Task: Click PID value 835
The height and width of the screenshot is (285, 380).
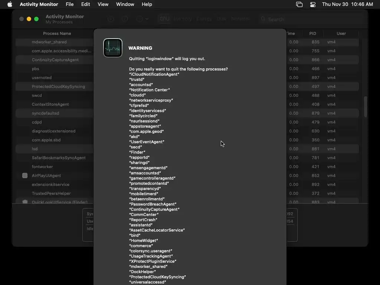Action: point(315,42)
